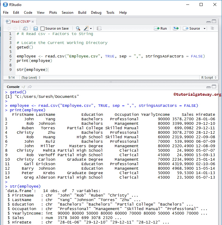The image size is (222, 225).
Task: Open the Plots menu
Action: point(53,13)
